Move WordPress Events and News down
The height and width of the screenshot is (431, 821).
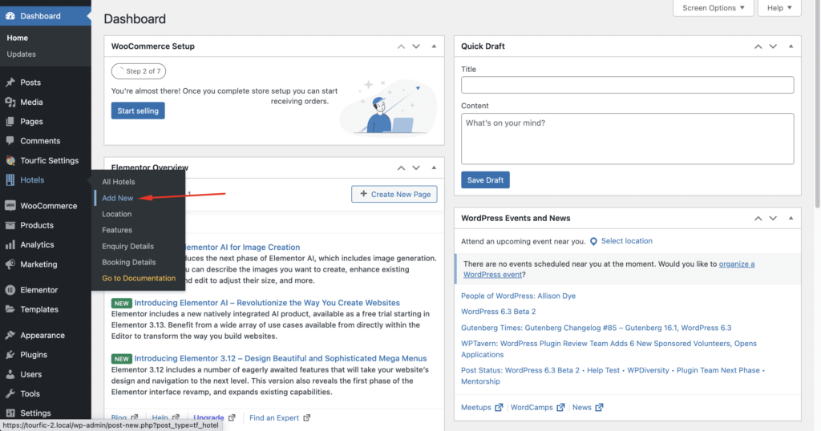pyautogui.click(x=773, y=218)
